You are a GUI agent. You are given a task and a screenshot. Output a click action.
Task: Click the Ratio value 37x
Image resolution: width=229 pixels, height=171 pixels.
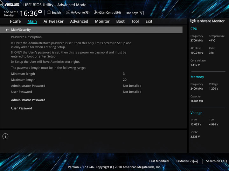click(211, 53)
